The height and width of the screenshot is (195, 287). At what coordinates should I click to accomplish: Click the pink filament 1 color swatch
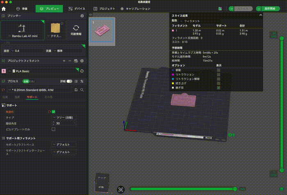[x=4, y=71]
